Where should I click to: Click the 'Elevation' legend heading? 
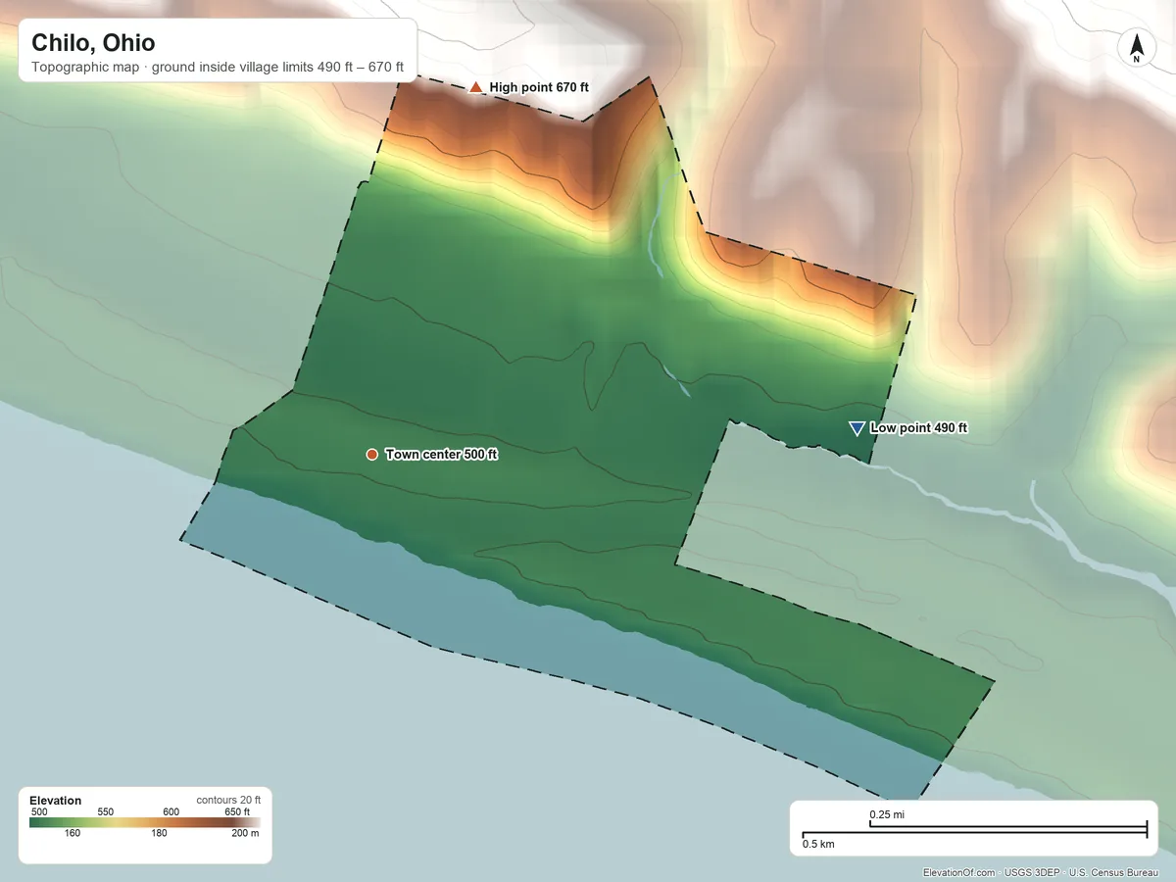(56, 801)
